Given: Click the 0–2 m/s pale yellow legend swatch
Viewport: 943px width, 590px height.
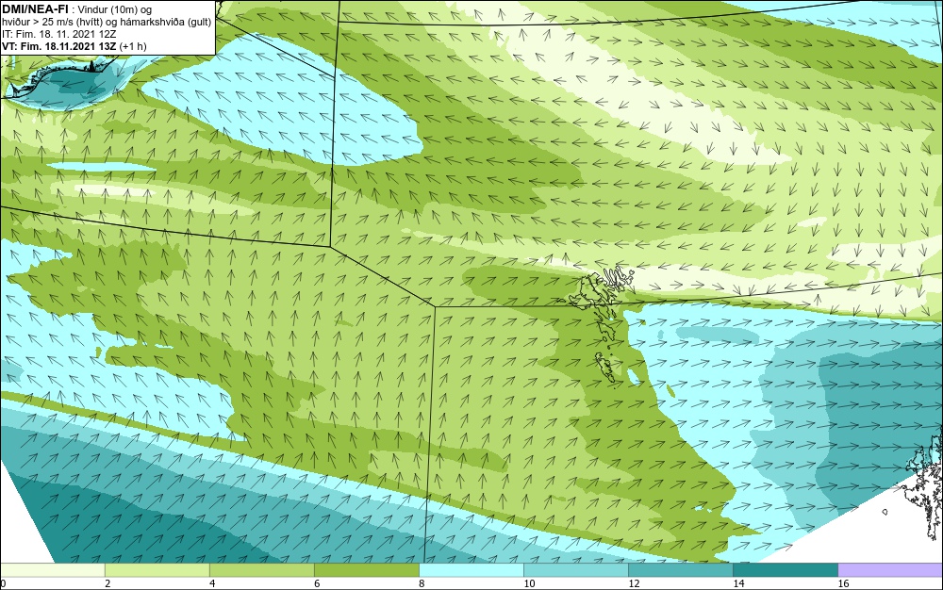Looking at the screenshot, I should pos(52,569).
